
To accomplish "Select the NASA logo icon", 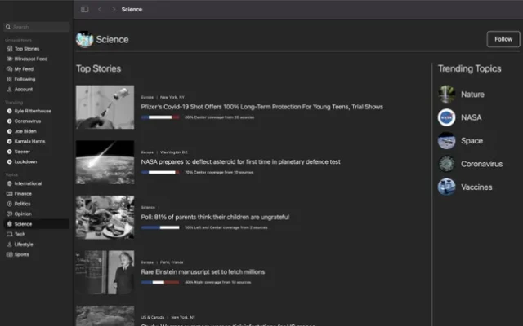I will pos(446,117).
